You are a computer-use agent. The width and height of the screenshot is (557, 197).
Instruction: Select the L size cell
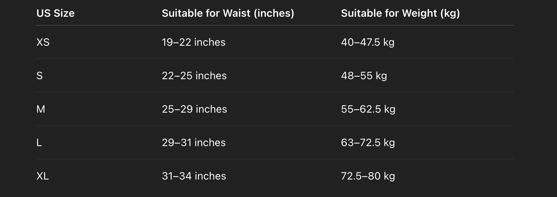click(x=39, y=143)
